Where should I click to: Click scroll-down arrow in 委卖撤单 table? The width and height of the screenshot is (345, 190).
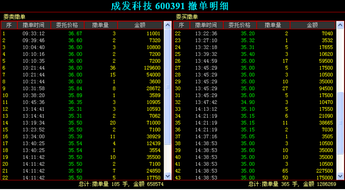click(x=168, y=176)
